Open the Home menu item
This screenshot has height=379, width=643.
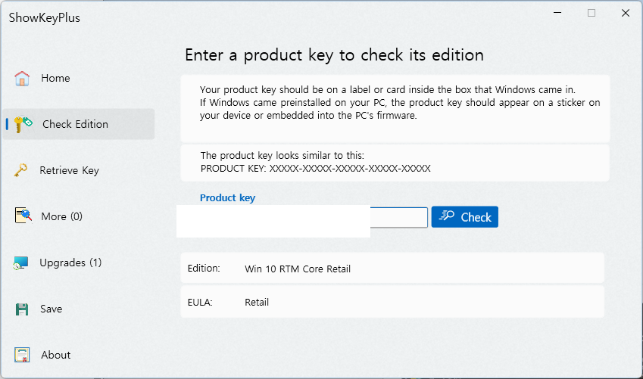point(55,78)
